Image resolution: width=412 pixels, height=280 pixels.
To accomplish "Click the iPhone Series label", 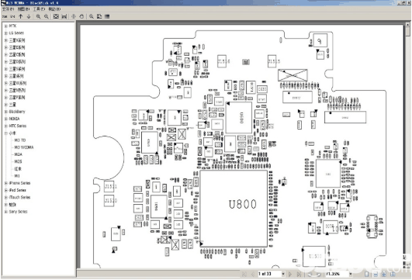I will pos(19,183).
